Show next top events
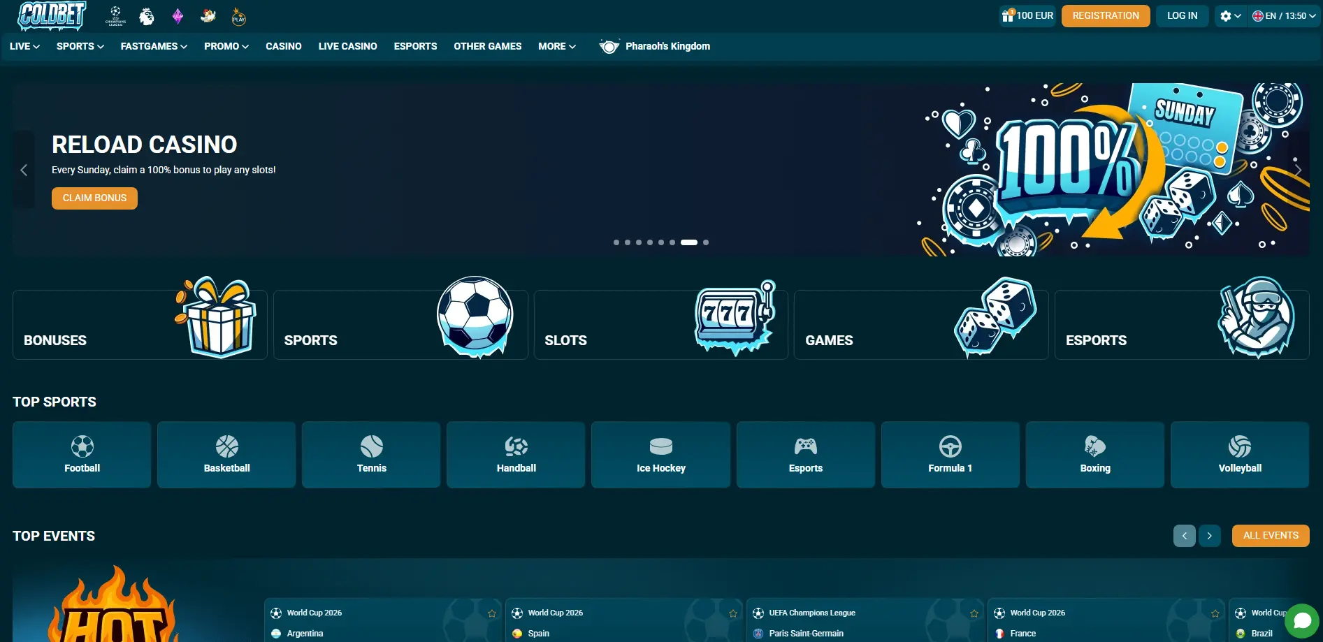Image resolution: width=1323 pixels, height=642 pixels. click(x=1210, y=536)
